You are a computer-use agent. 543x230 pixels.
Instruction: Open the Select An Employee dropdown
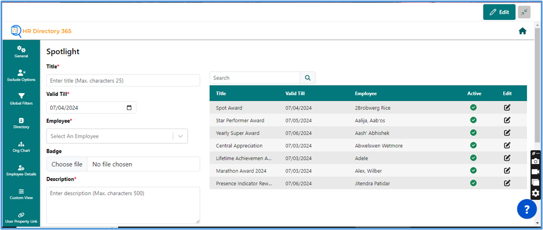[x=110, y=136]
